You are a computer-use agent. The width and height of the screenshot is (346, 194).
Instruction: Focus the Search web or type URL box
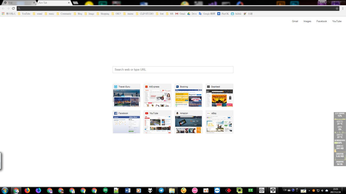click(173, 70)
